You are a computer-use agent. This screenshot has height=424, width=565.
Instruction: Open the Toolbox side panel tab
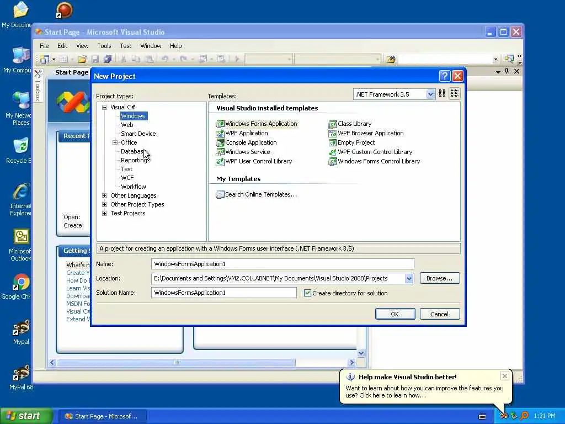point(38,86)
